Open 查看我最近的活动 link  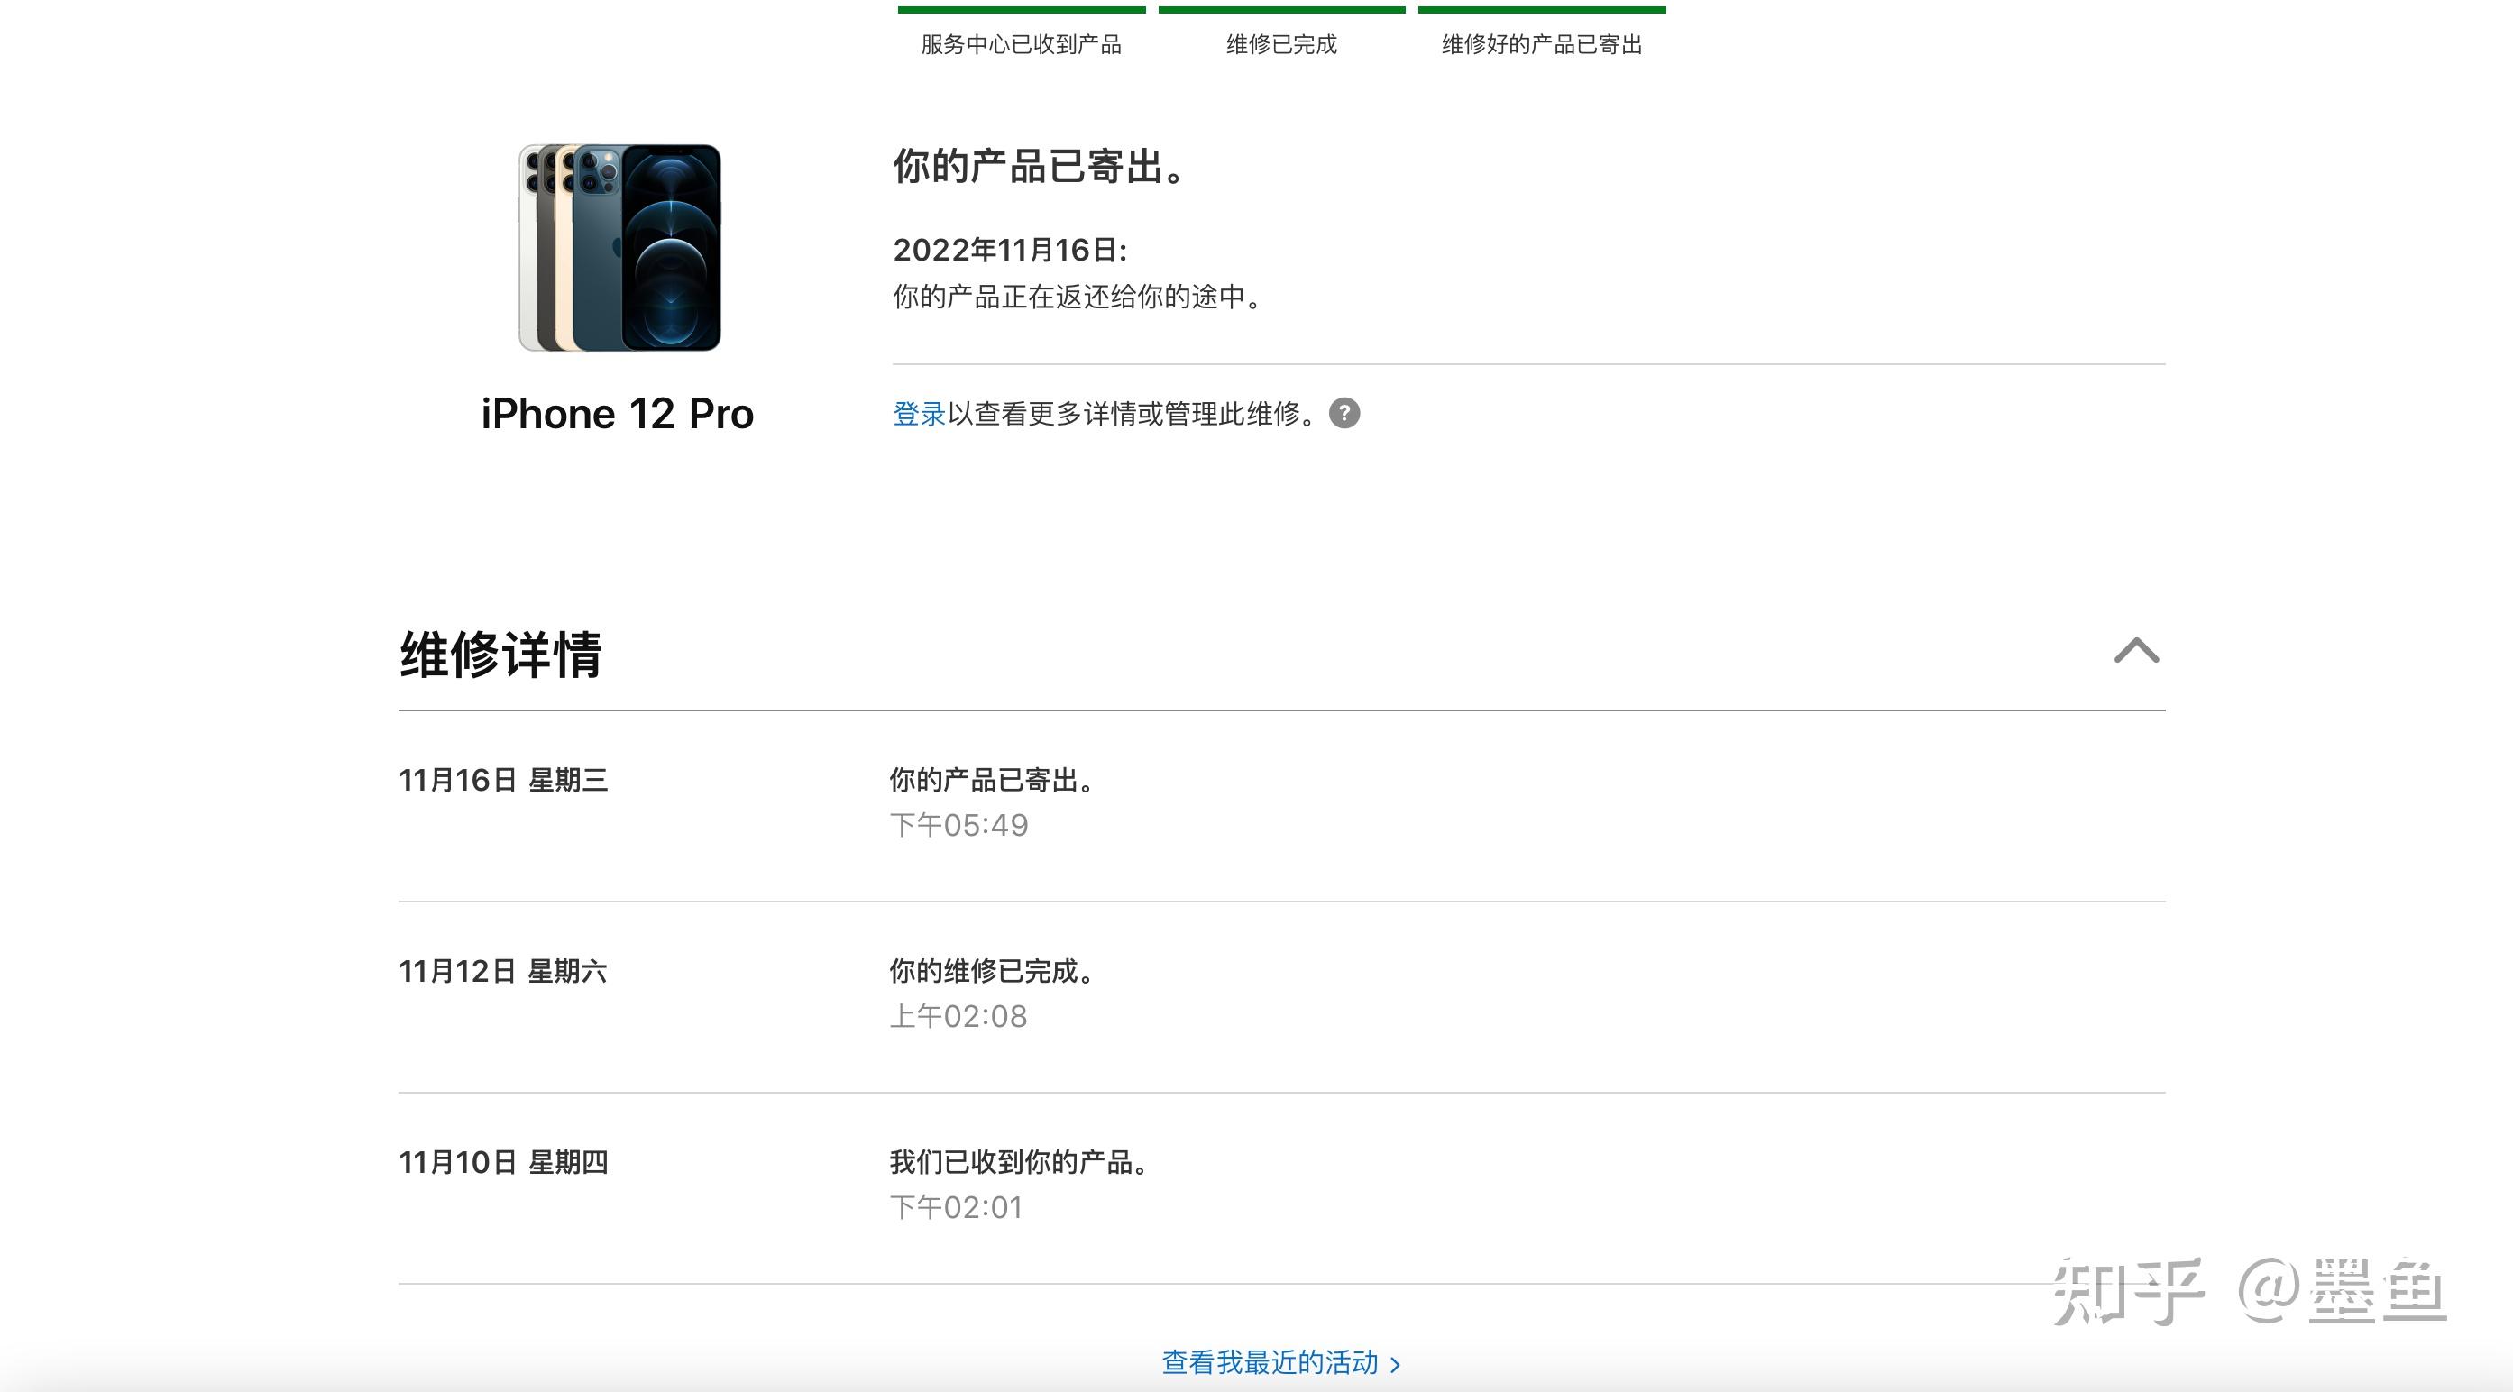point(1270,1361)
